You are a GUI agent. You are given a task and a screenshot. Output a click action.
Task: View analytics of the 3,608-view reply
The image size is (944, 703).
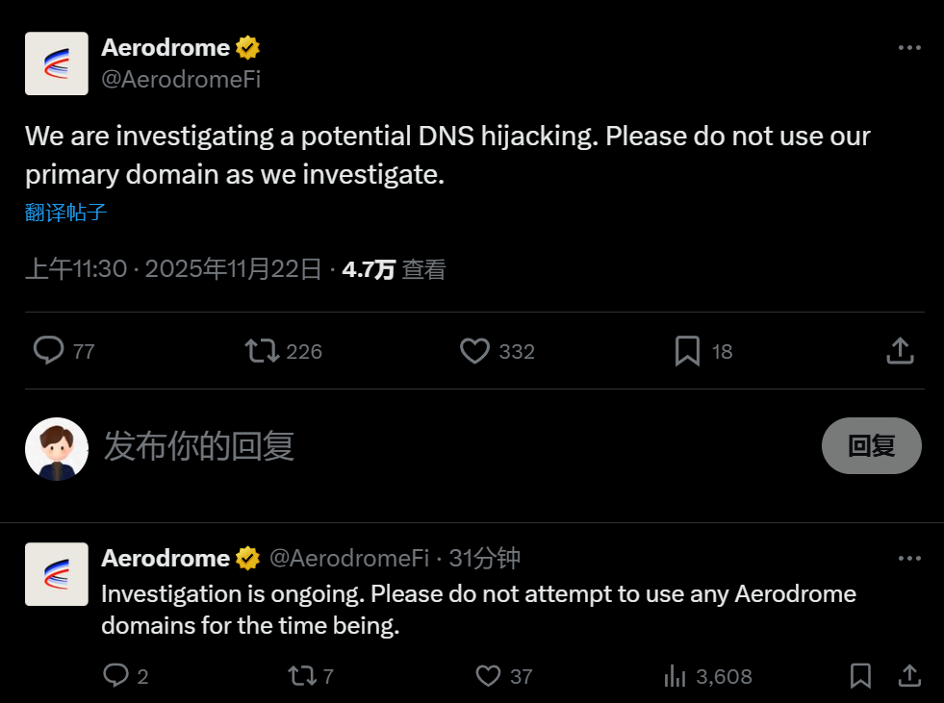pos(676,676)
